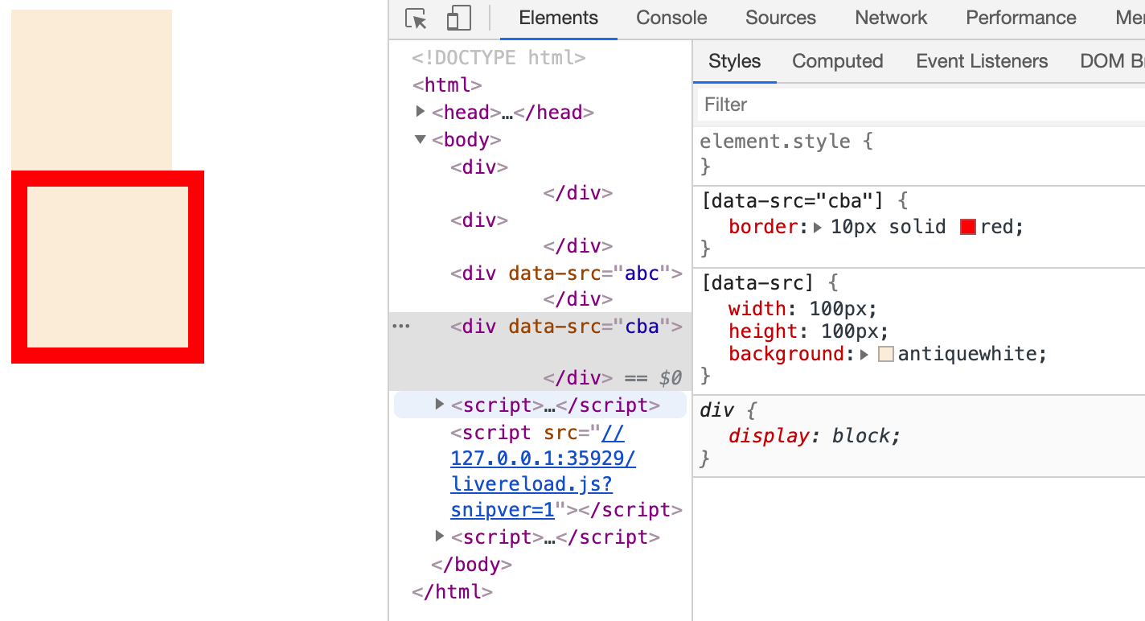This screenshot has height=621, width=1145.
Task: Expand the first collapsed script node
Action: coord(440,404)
